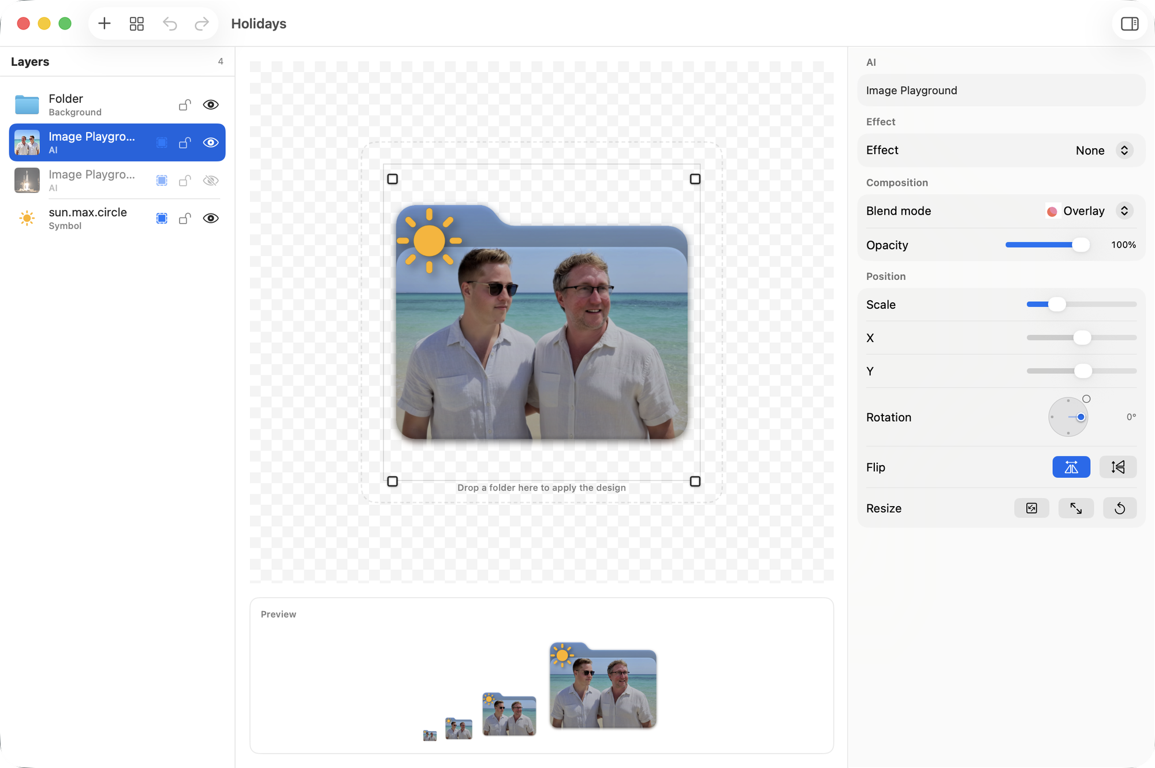Open the grid gallery view icon
Viewport: 1155px width, 768px height.
[x=137, y=24]
